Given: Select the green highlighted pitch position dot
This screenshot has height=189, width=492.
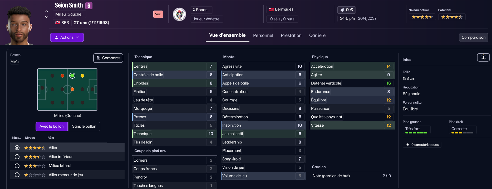Looking at the screenshot, I should point(72,76).
